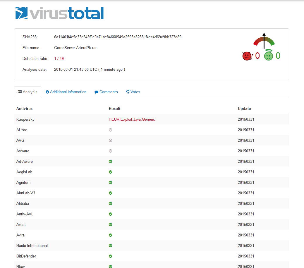Click the green check for Bkav
The width and height of the screenshot is (304, 268).
[111, 267]
